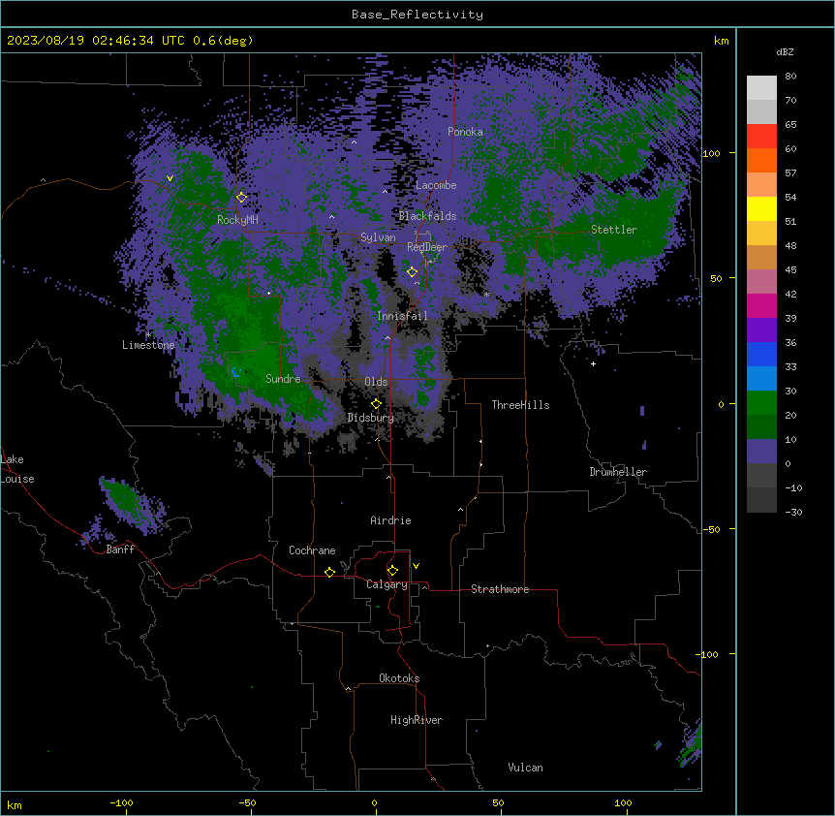
Task: Click the yellow diamond marker at Calgary
Action: (x=392, y=571)
